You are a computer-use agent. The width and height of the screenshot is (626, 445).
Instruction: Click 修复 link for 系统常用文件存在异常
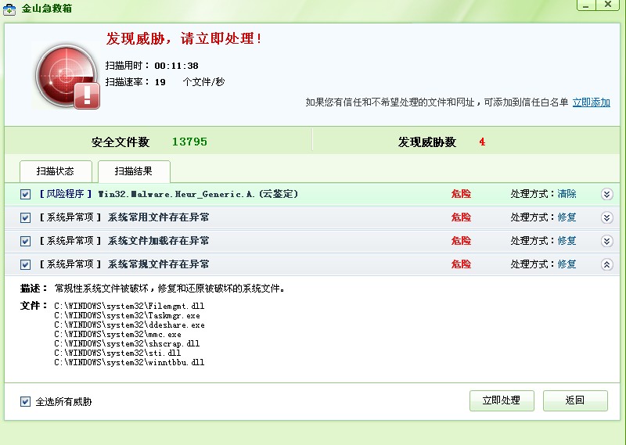point(567,217)
